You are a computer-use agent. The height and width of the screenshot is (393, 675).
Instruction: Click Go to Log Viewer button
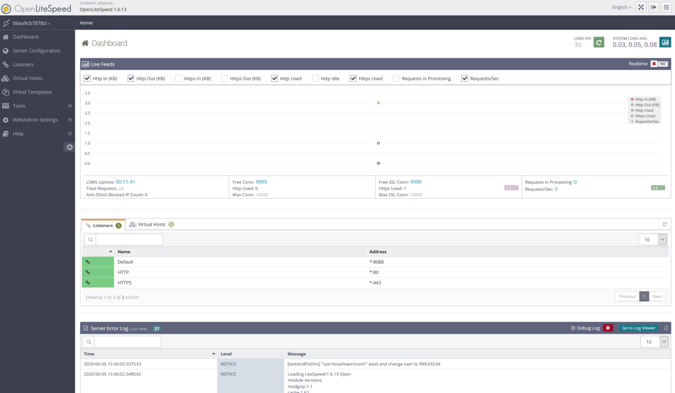[x=638, y=328]
